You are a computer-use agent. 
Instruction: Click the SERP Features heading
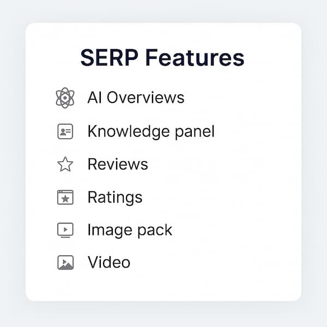click(162, 58)
